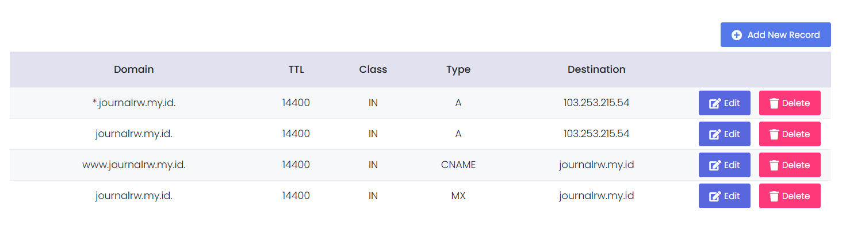
Task: Click the trash icon for the journalrw.my.id A record
Action: click(774, 134)
